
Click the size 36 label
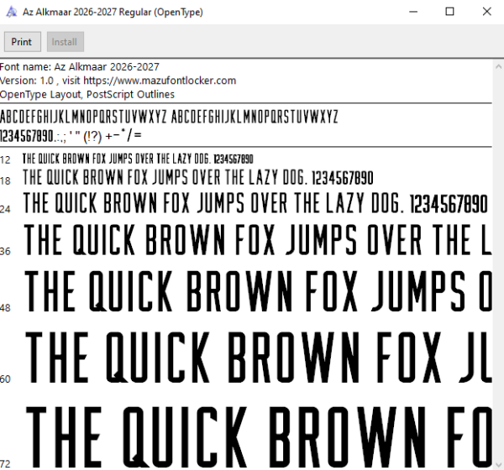(5, 251)
